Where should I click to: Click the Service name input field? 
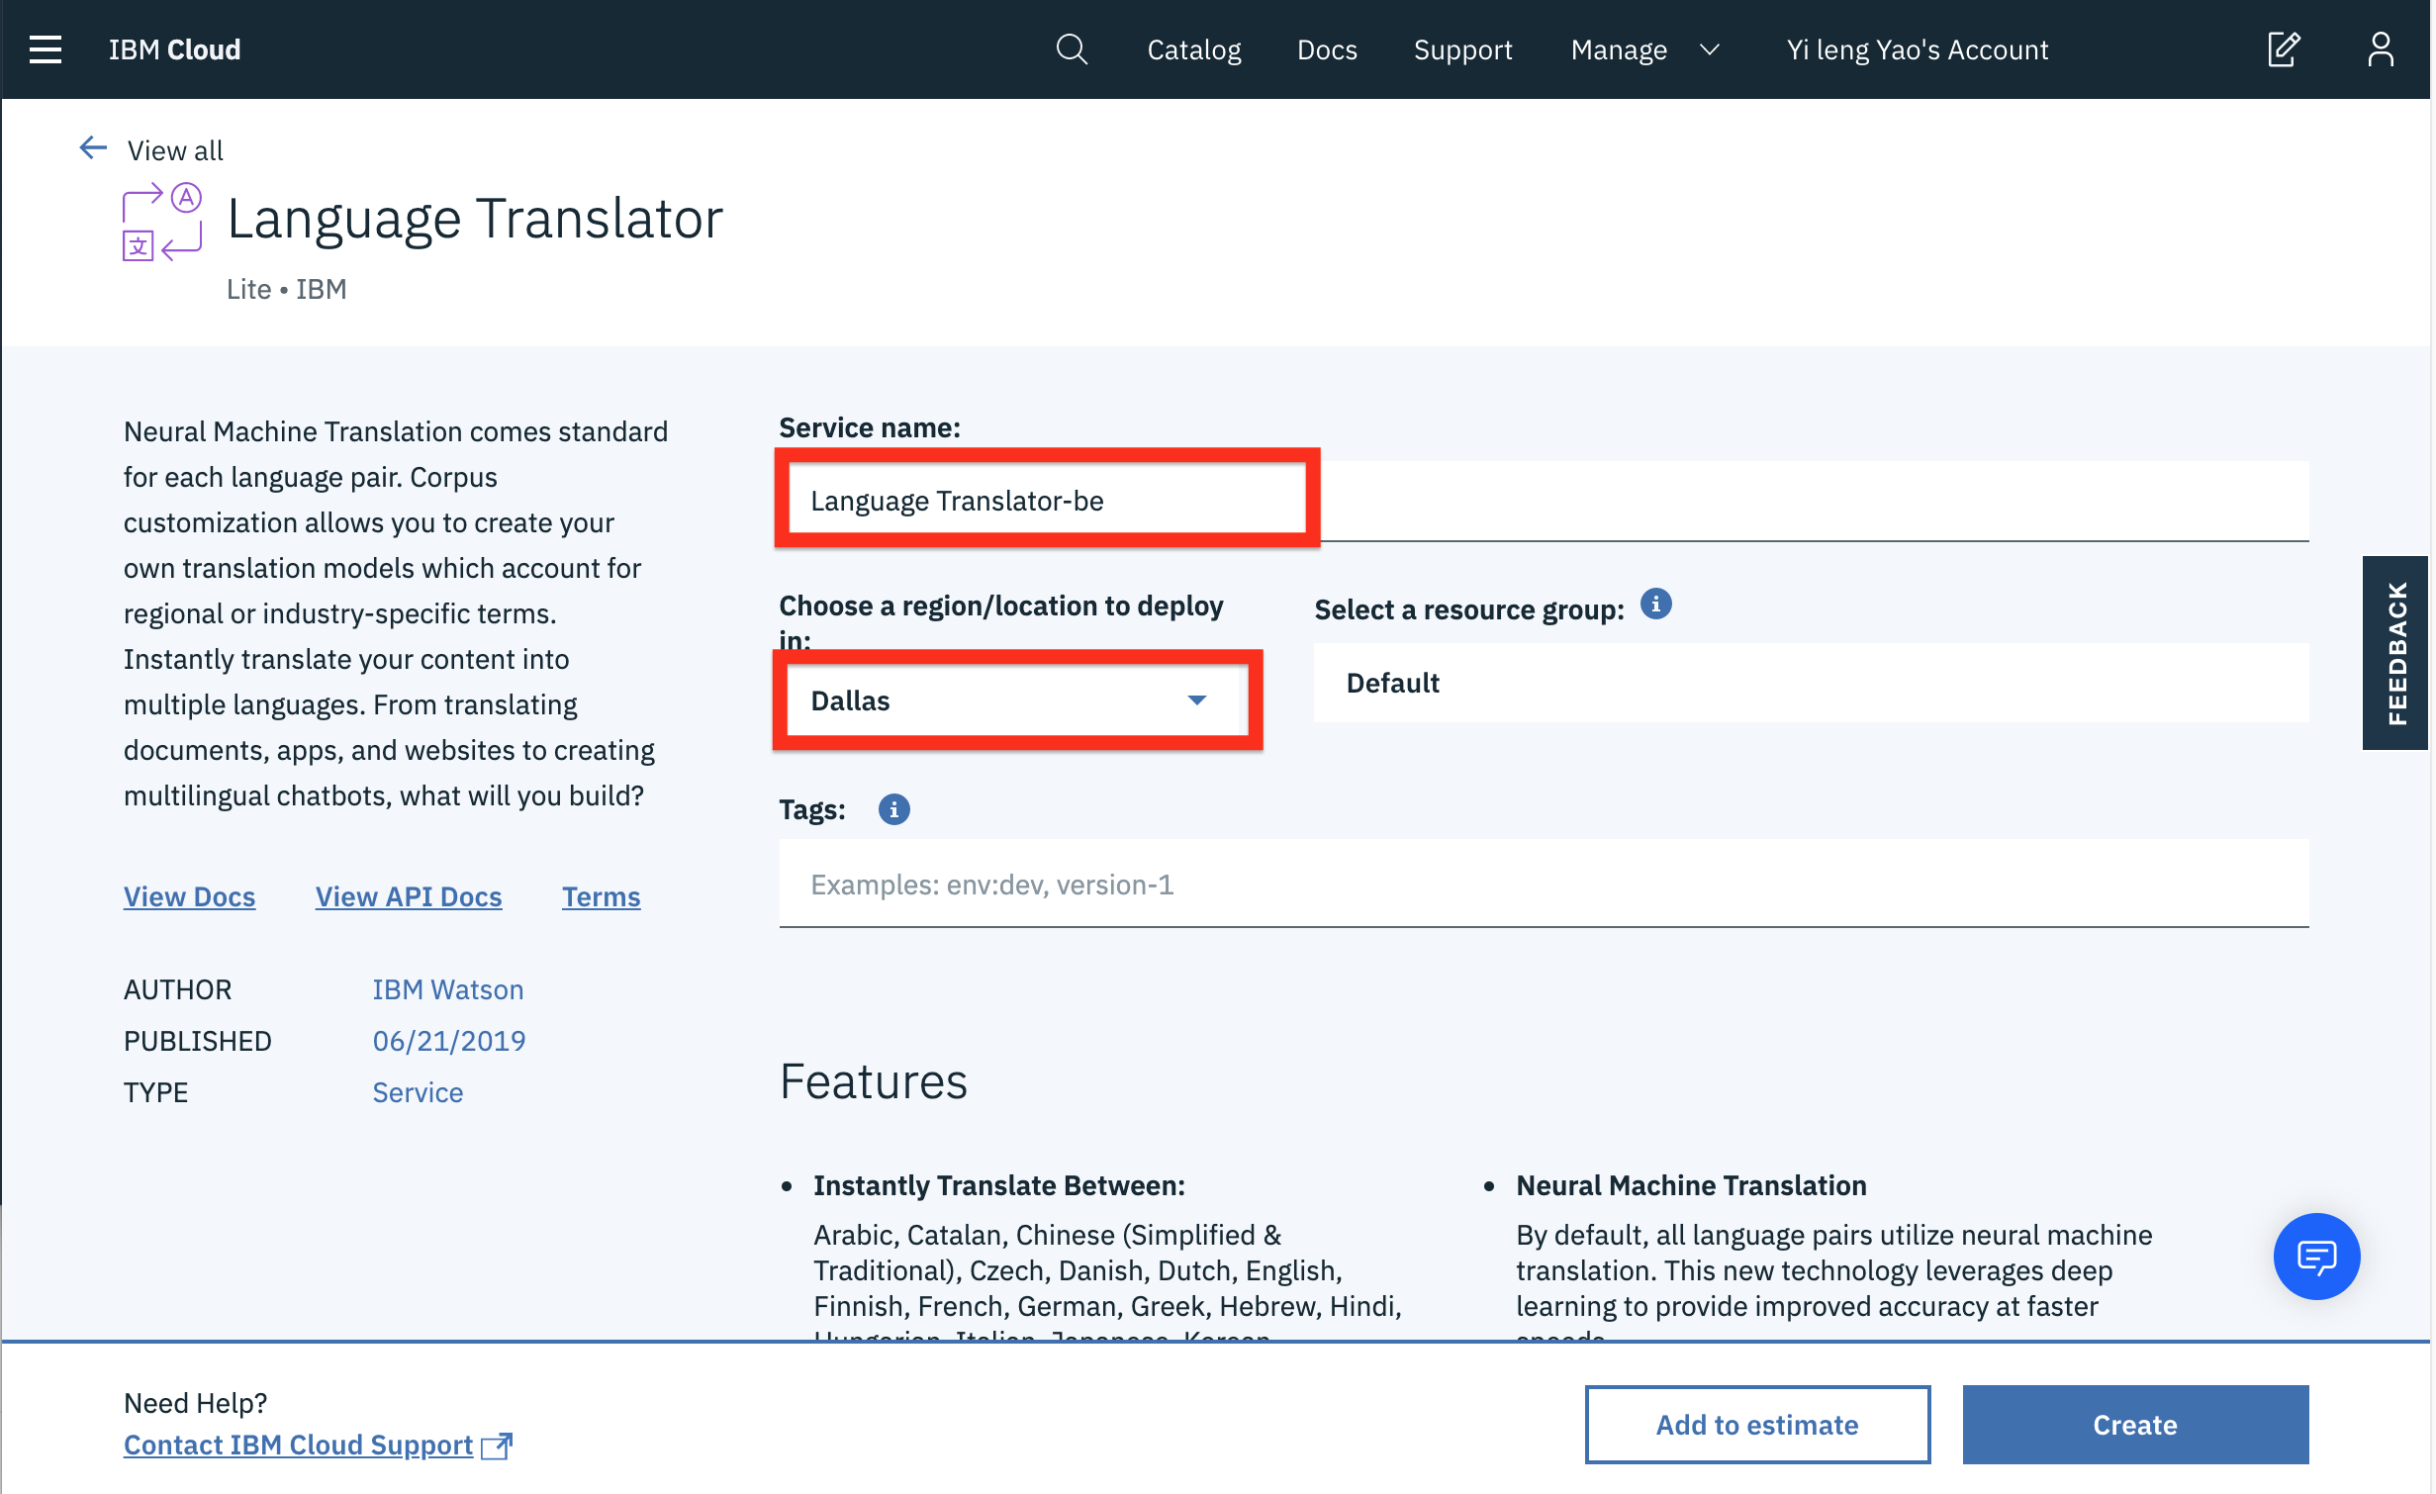click(x=1047, y=501)
